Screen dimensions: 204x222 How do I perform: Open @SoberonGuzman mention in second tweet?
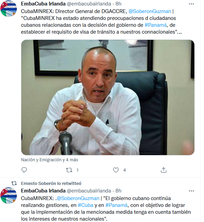(x=78, y=198)
